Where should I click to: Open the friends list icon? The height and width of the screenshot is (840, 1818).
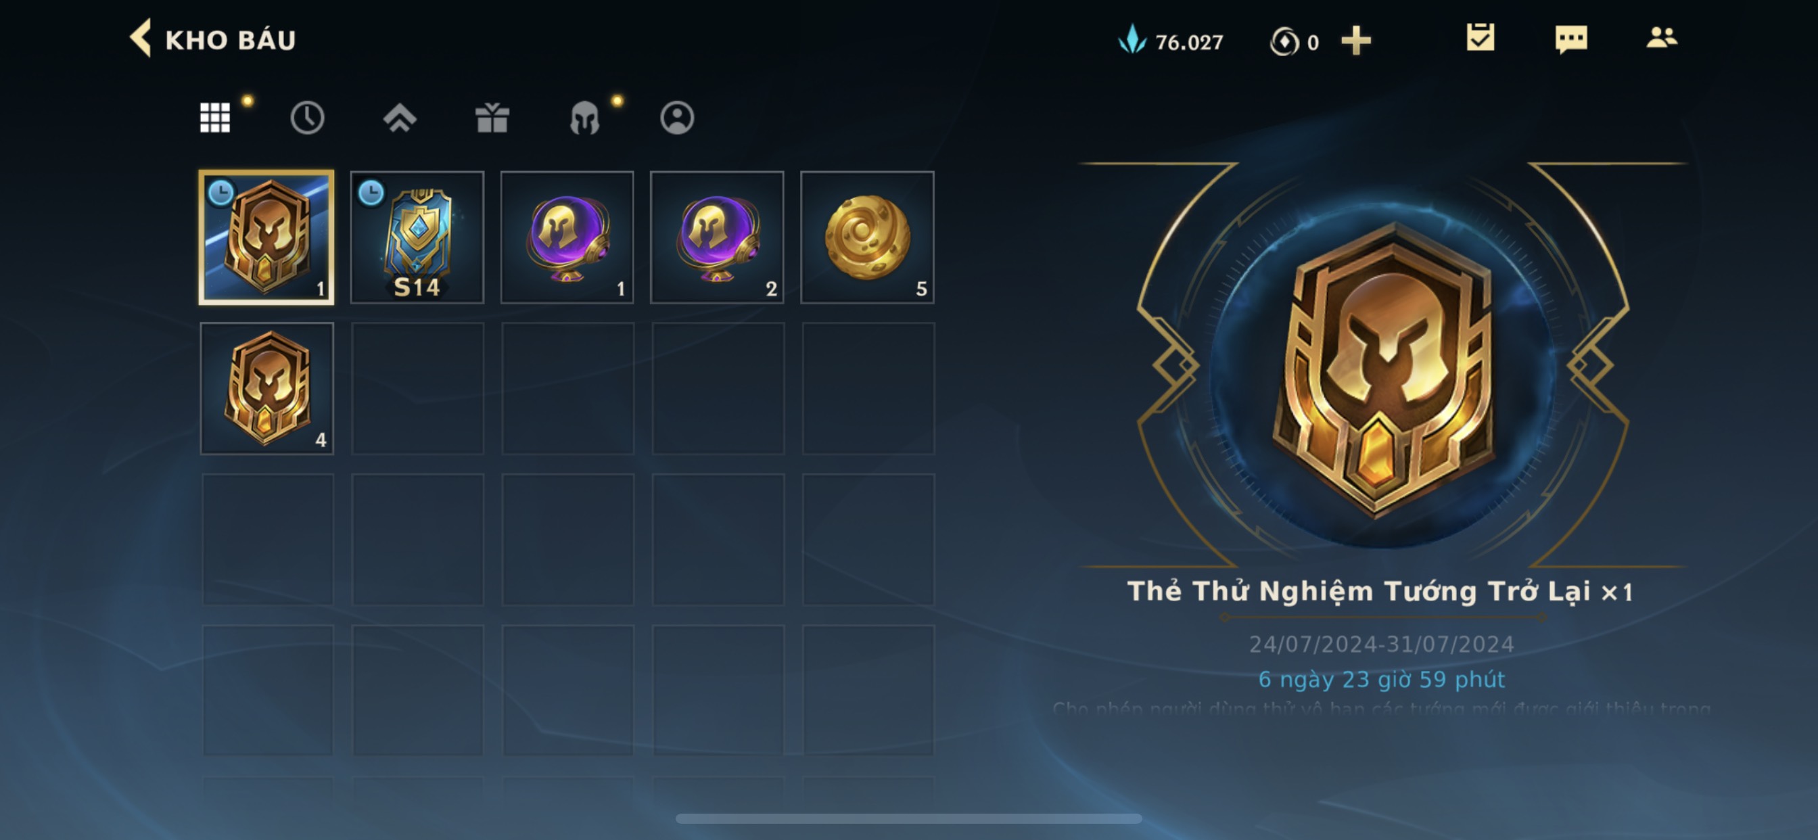click(x=1661, y=37)
